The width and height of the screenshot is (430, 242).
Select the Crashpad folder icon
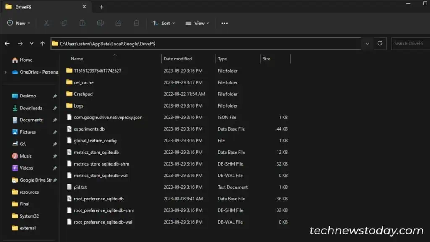click(69, 94)
